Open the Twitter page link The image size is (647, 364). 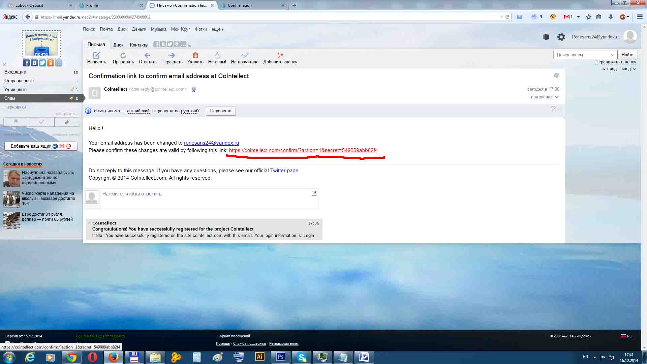tap(284, 171)
